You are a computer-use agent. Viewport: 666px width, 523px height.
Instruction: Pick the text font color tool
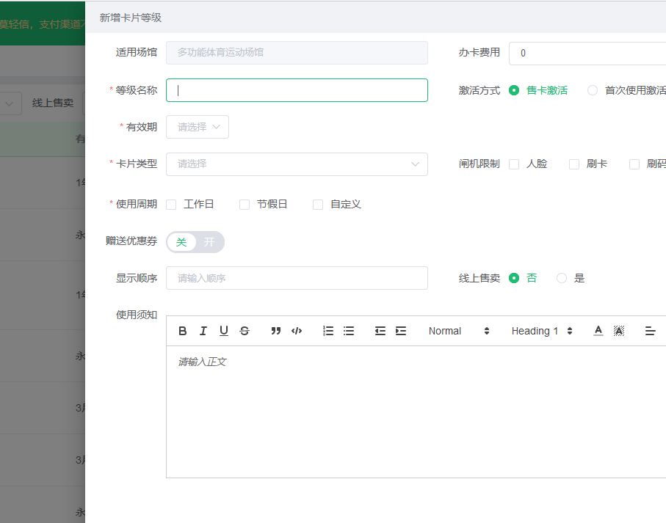[598, 331]
